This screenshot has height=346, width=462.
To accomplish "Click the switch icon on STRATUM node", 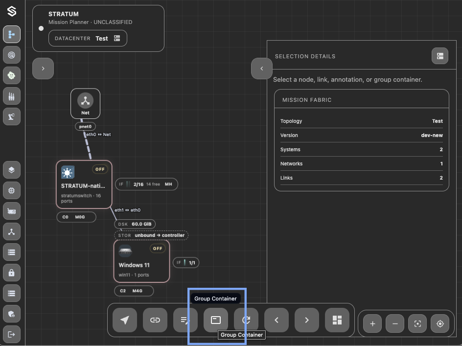I will [68, 172].
